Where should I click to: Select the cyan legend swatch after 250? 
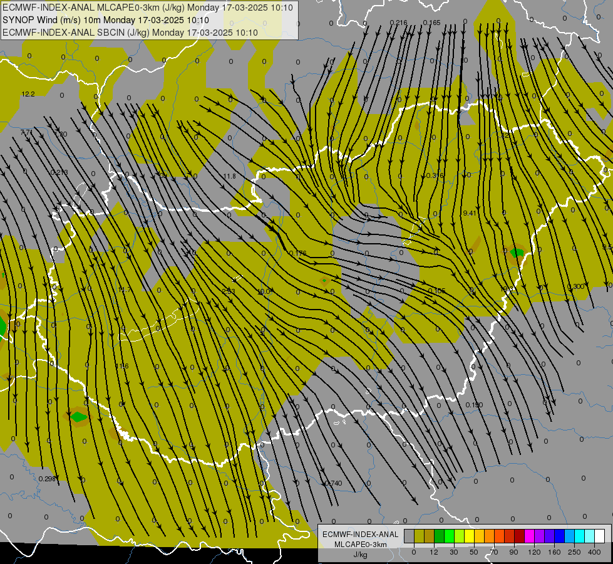click(580, 536)
